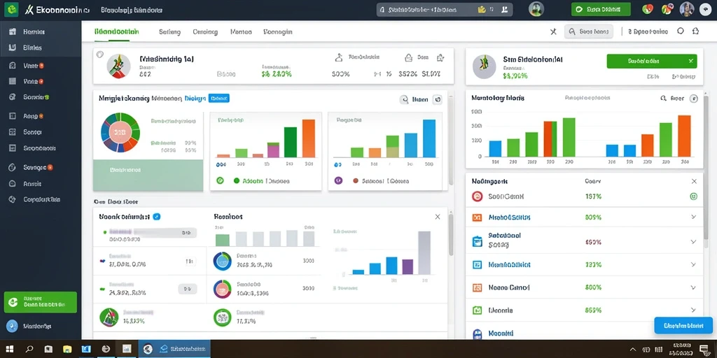717x358 pixels.
Task: Switch to the second tab labeled Setting
Action: 169,32
